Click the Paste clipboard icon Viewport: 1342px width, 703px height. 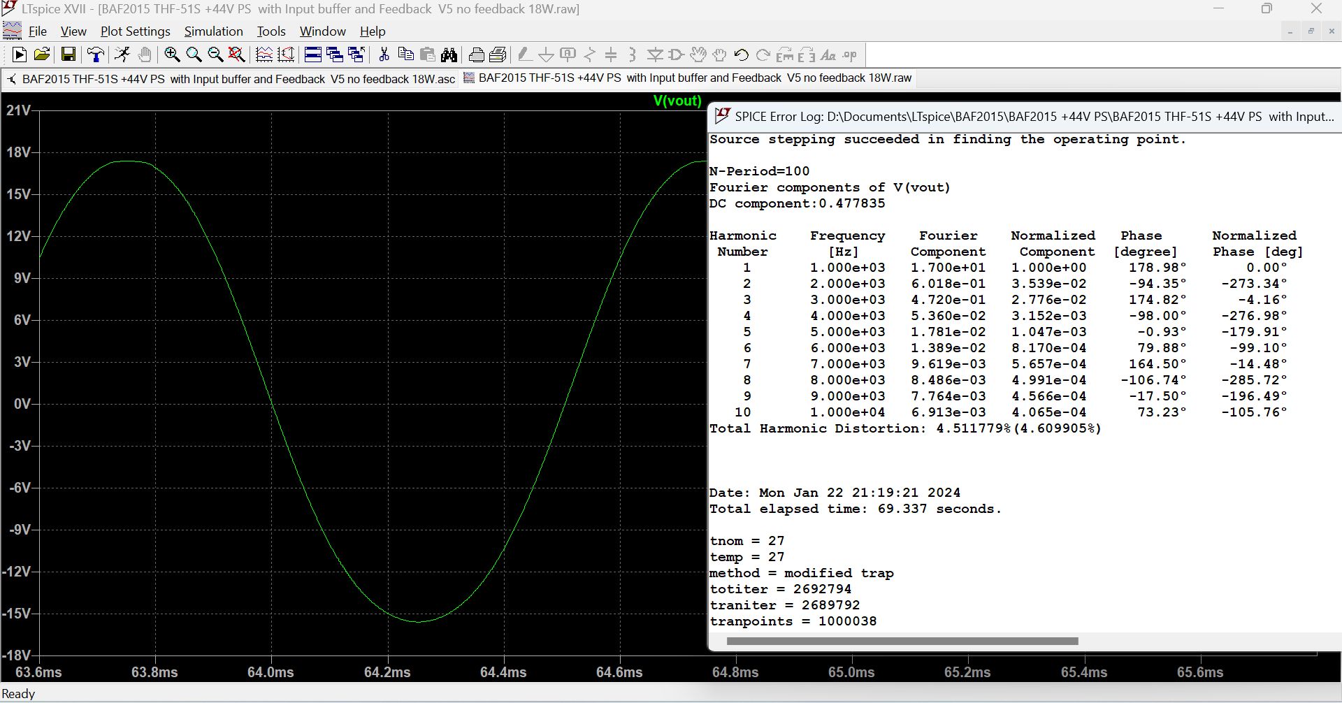pyautogui.click(x=427, y=55)
